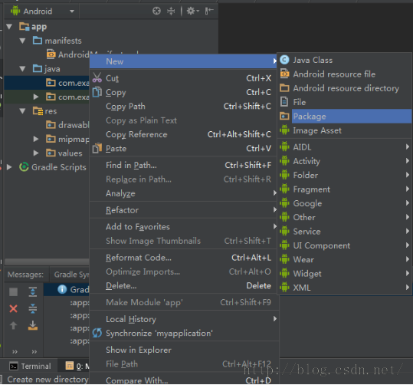
Task: Open the Activity submenu
Action: coord(345,161)
